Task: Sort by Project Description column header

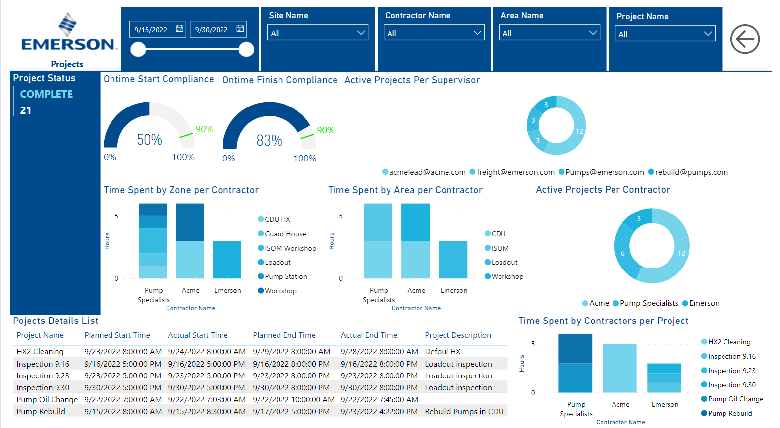Action: point(458,335)
